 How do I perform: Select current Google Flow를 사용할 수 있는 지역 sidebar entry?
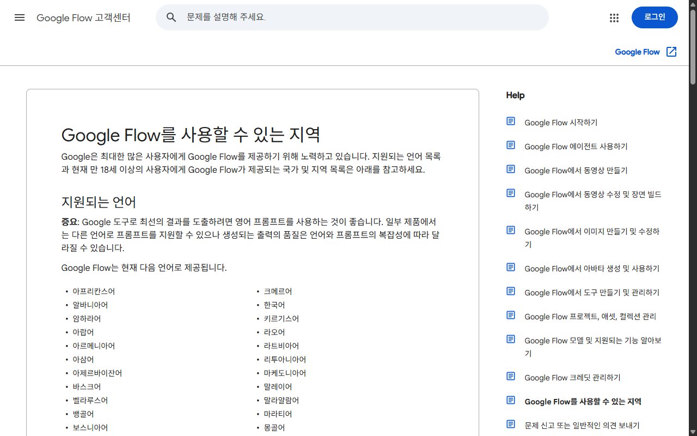coord(583,402)
